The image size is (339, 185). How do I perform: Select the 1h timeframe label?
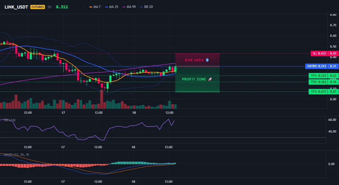50,7
